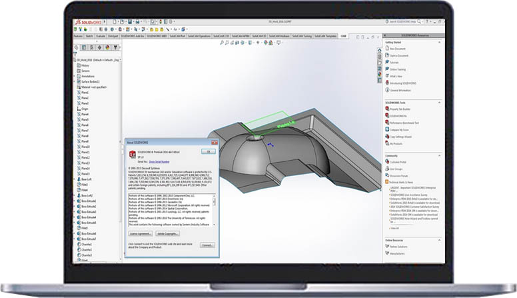Image resolution: width=517 pixels, height=298 pixels.
Task: Click the New document toolbar icon
Action: click(x=115, y=22)
